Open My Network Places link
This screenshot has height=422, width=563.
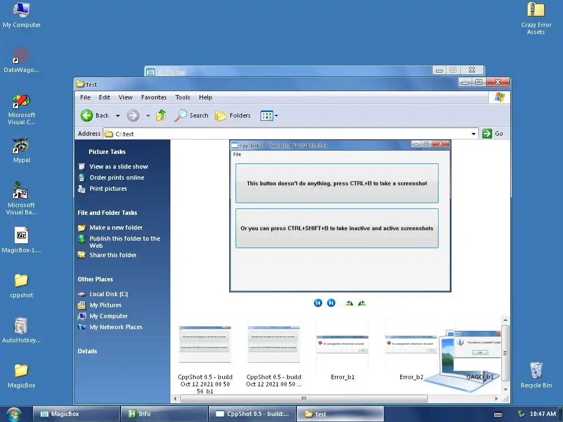point(115,327)
